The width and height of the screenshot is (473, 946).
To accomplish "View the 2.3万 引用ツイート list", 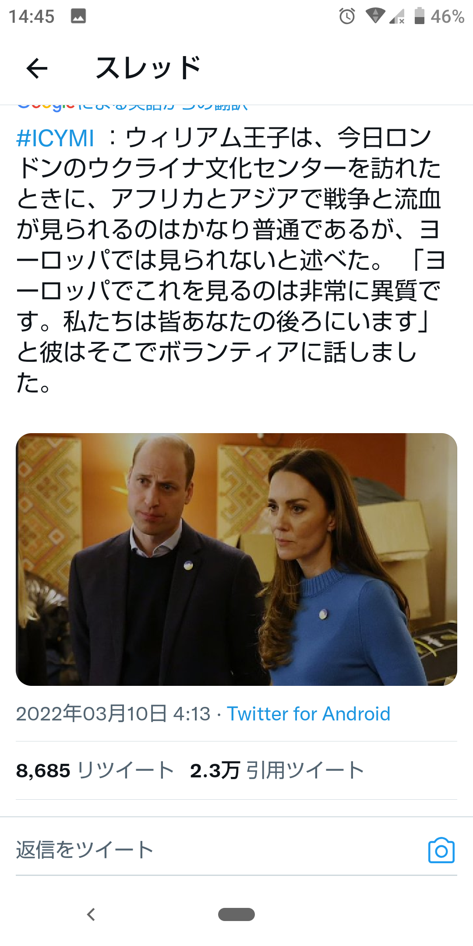I will click(277, 770).
